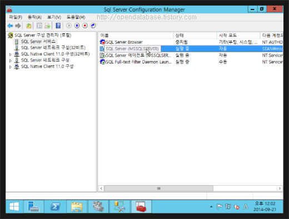
Task: Sort by the 이름 column header
Action: tap(136, 35)
